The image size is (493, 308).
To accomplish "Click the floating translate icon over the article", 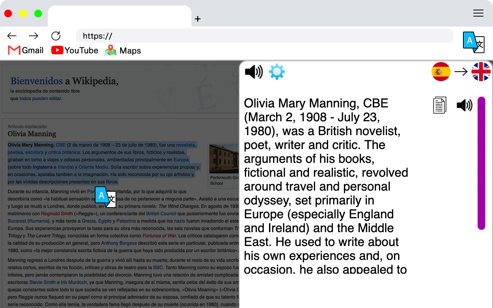I will pos(106,197).
